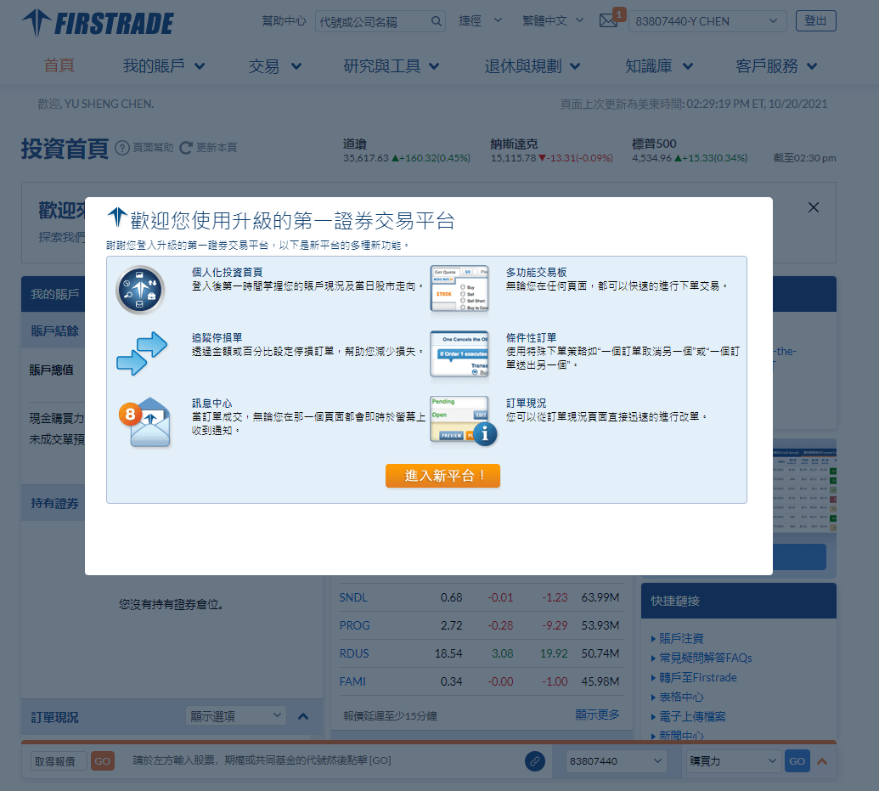Click the symbol or company name search field
This screenshot has height=791, width=879.
tap(380, 21)
